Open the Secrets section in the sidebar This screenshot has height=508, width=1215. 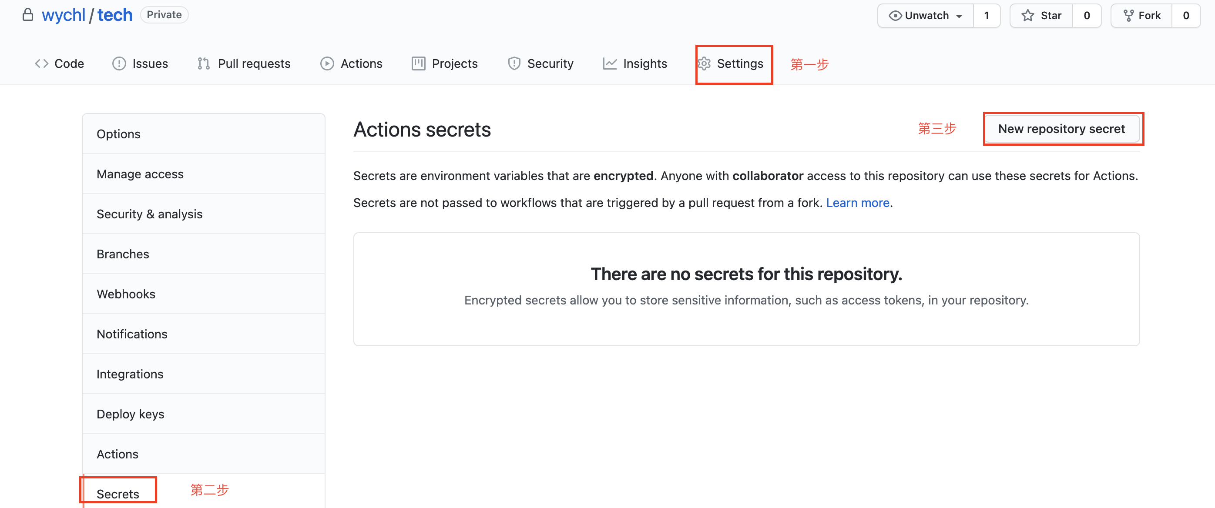[x=117, y=493]
